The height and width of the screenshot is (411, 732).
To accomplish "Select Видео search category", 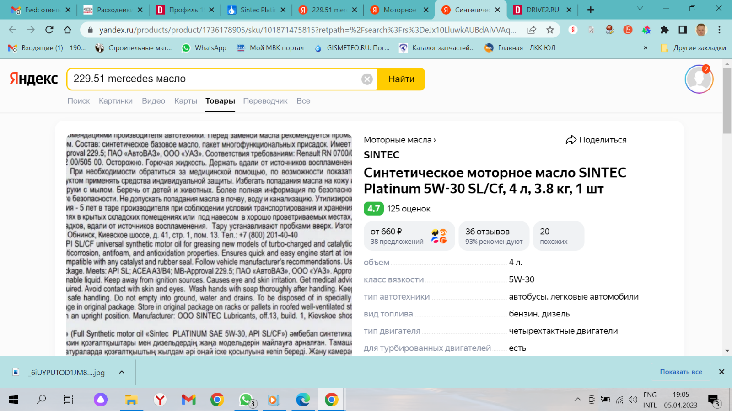I will pos(153,101).
